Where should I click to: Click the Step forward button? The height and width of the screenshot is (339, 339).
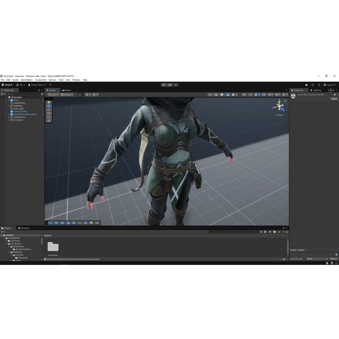176,85
